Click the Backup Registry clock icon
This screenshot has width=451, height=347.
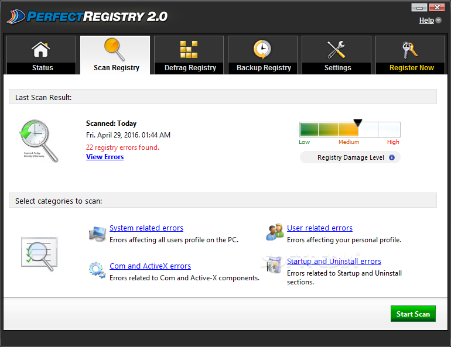click(x=262, y=49)
